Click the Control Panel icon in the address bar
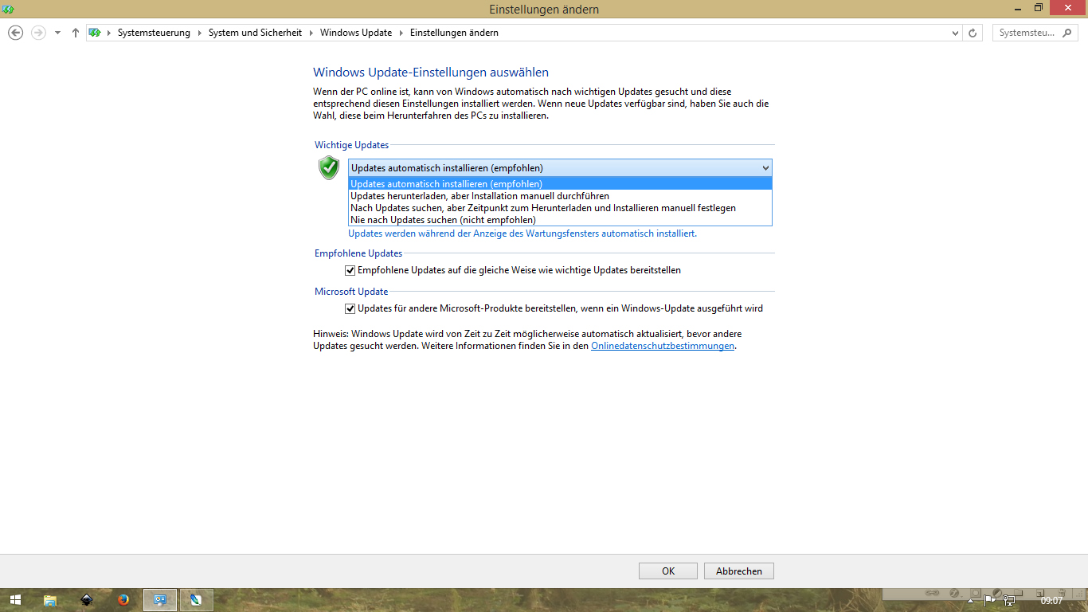This screenshot has width=1088, height=612. click(x=95, y=33)
